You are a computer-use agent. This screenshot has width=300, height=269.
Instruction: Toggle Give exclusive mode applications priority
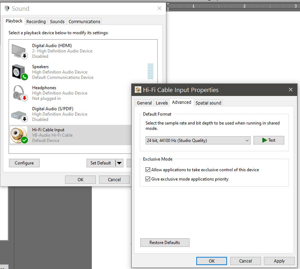[x=148, y=179]
